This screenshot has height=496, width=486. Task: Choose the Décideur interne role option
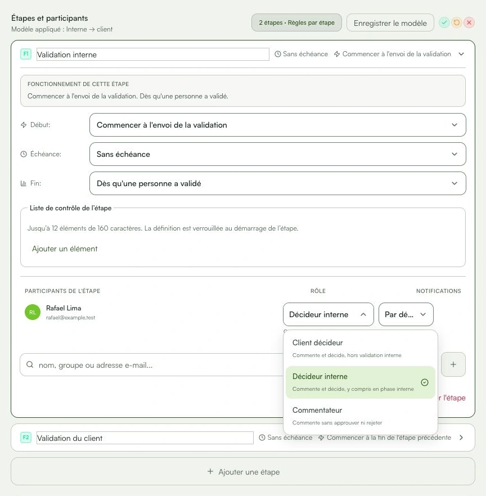click(x=361, y=382)
